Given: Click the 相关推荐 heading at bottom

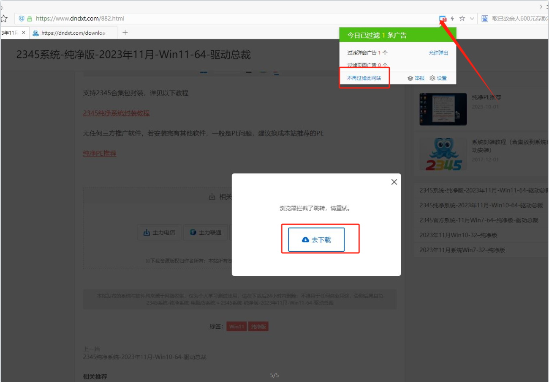Looking at the screenshot, I should 95,377.
